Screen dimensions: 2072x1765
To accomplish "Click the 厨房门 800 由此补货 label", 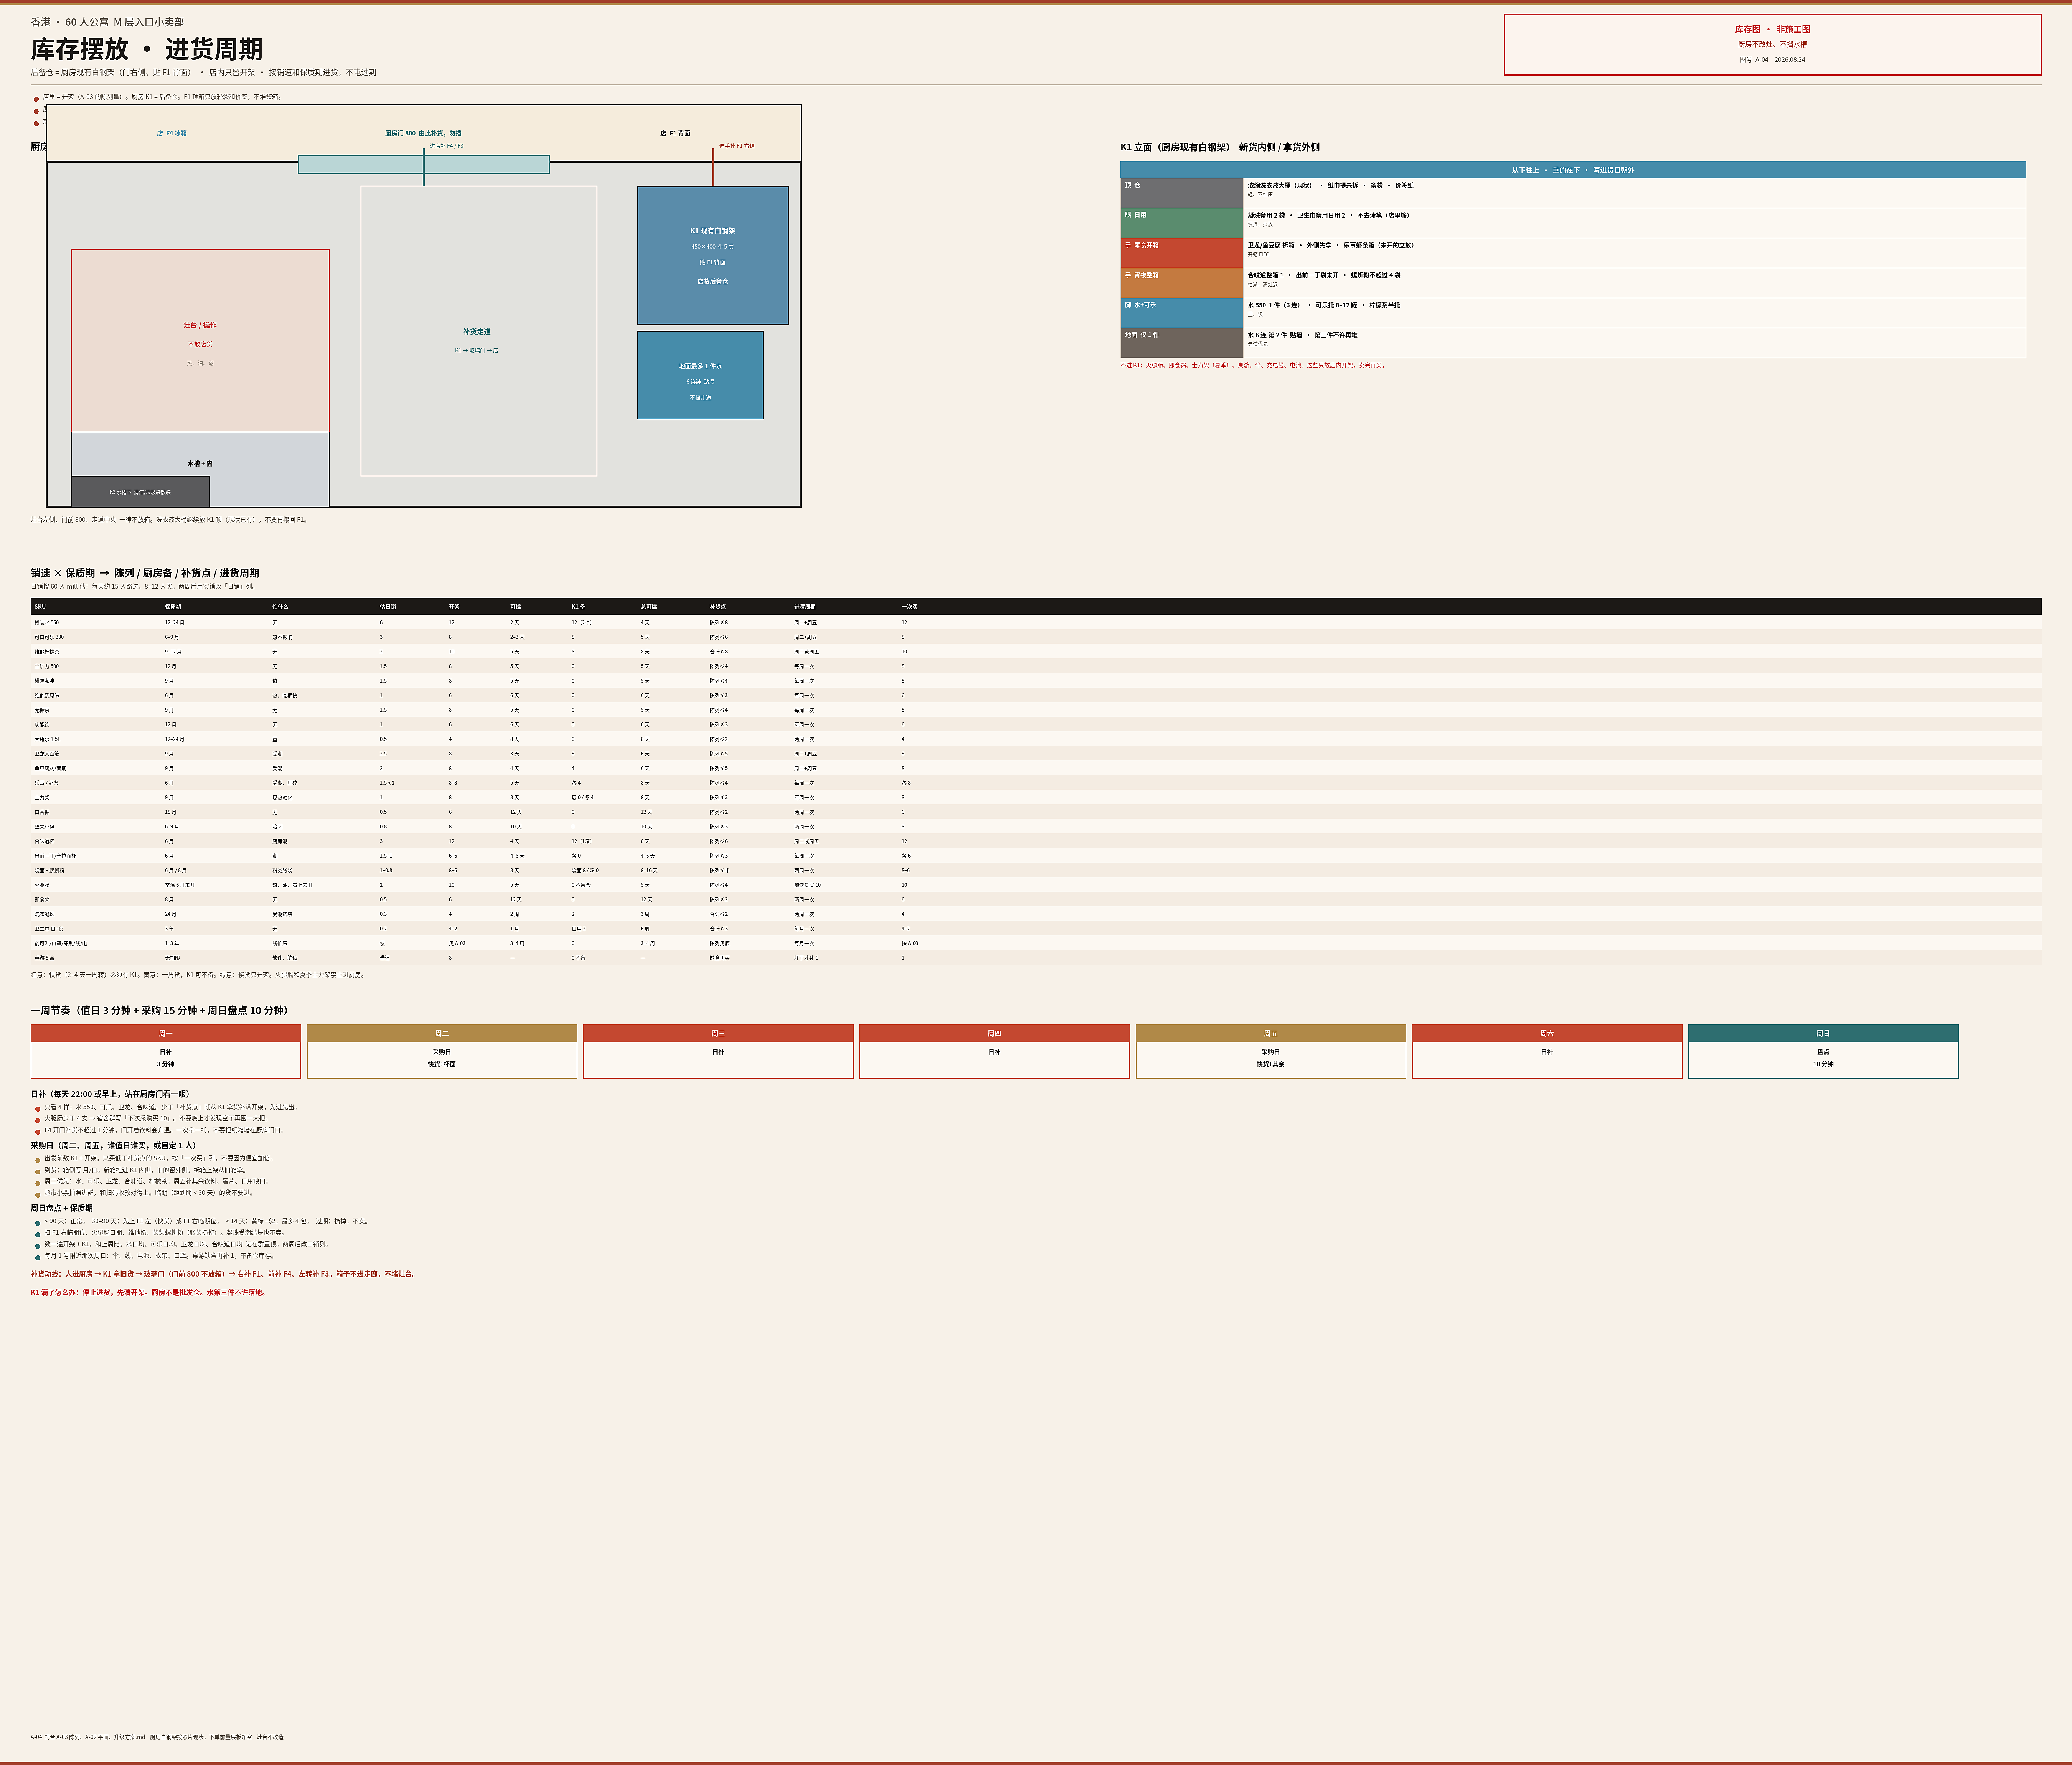I will tap(423, 133).
